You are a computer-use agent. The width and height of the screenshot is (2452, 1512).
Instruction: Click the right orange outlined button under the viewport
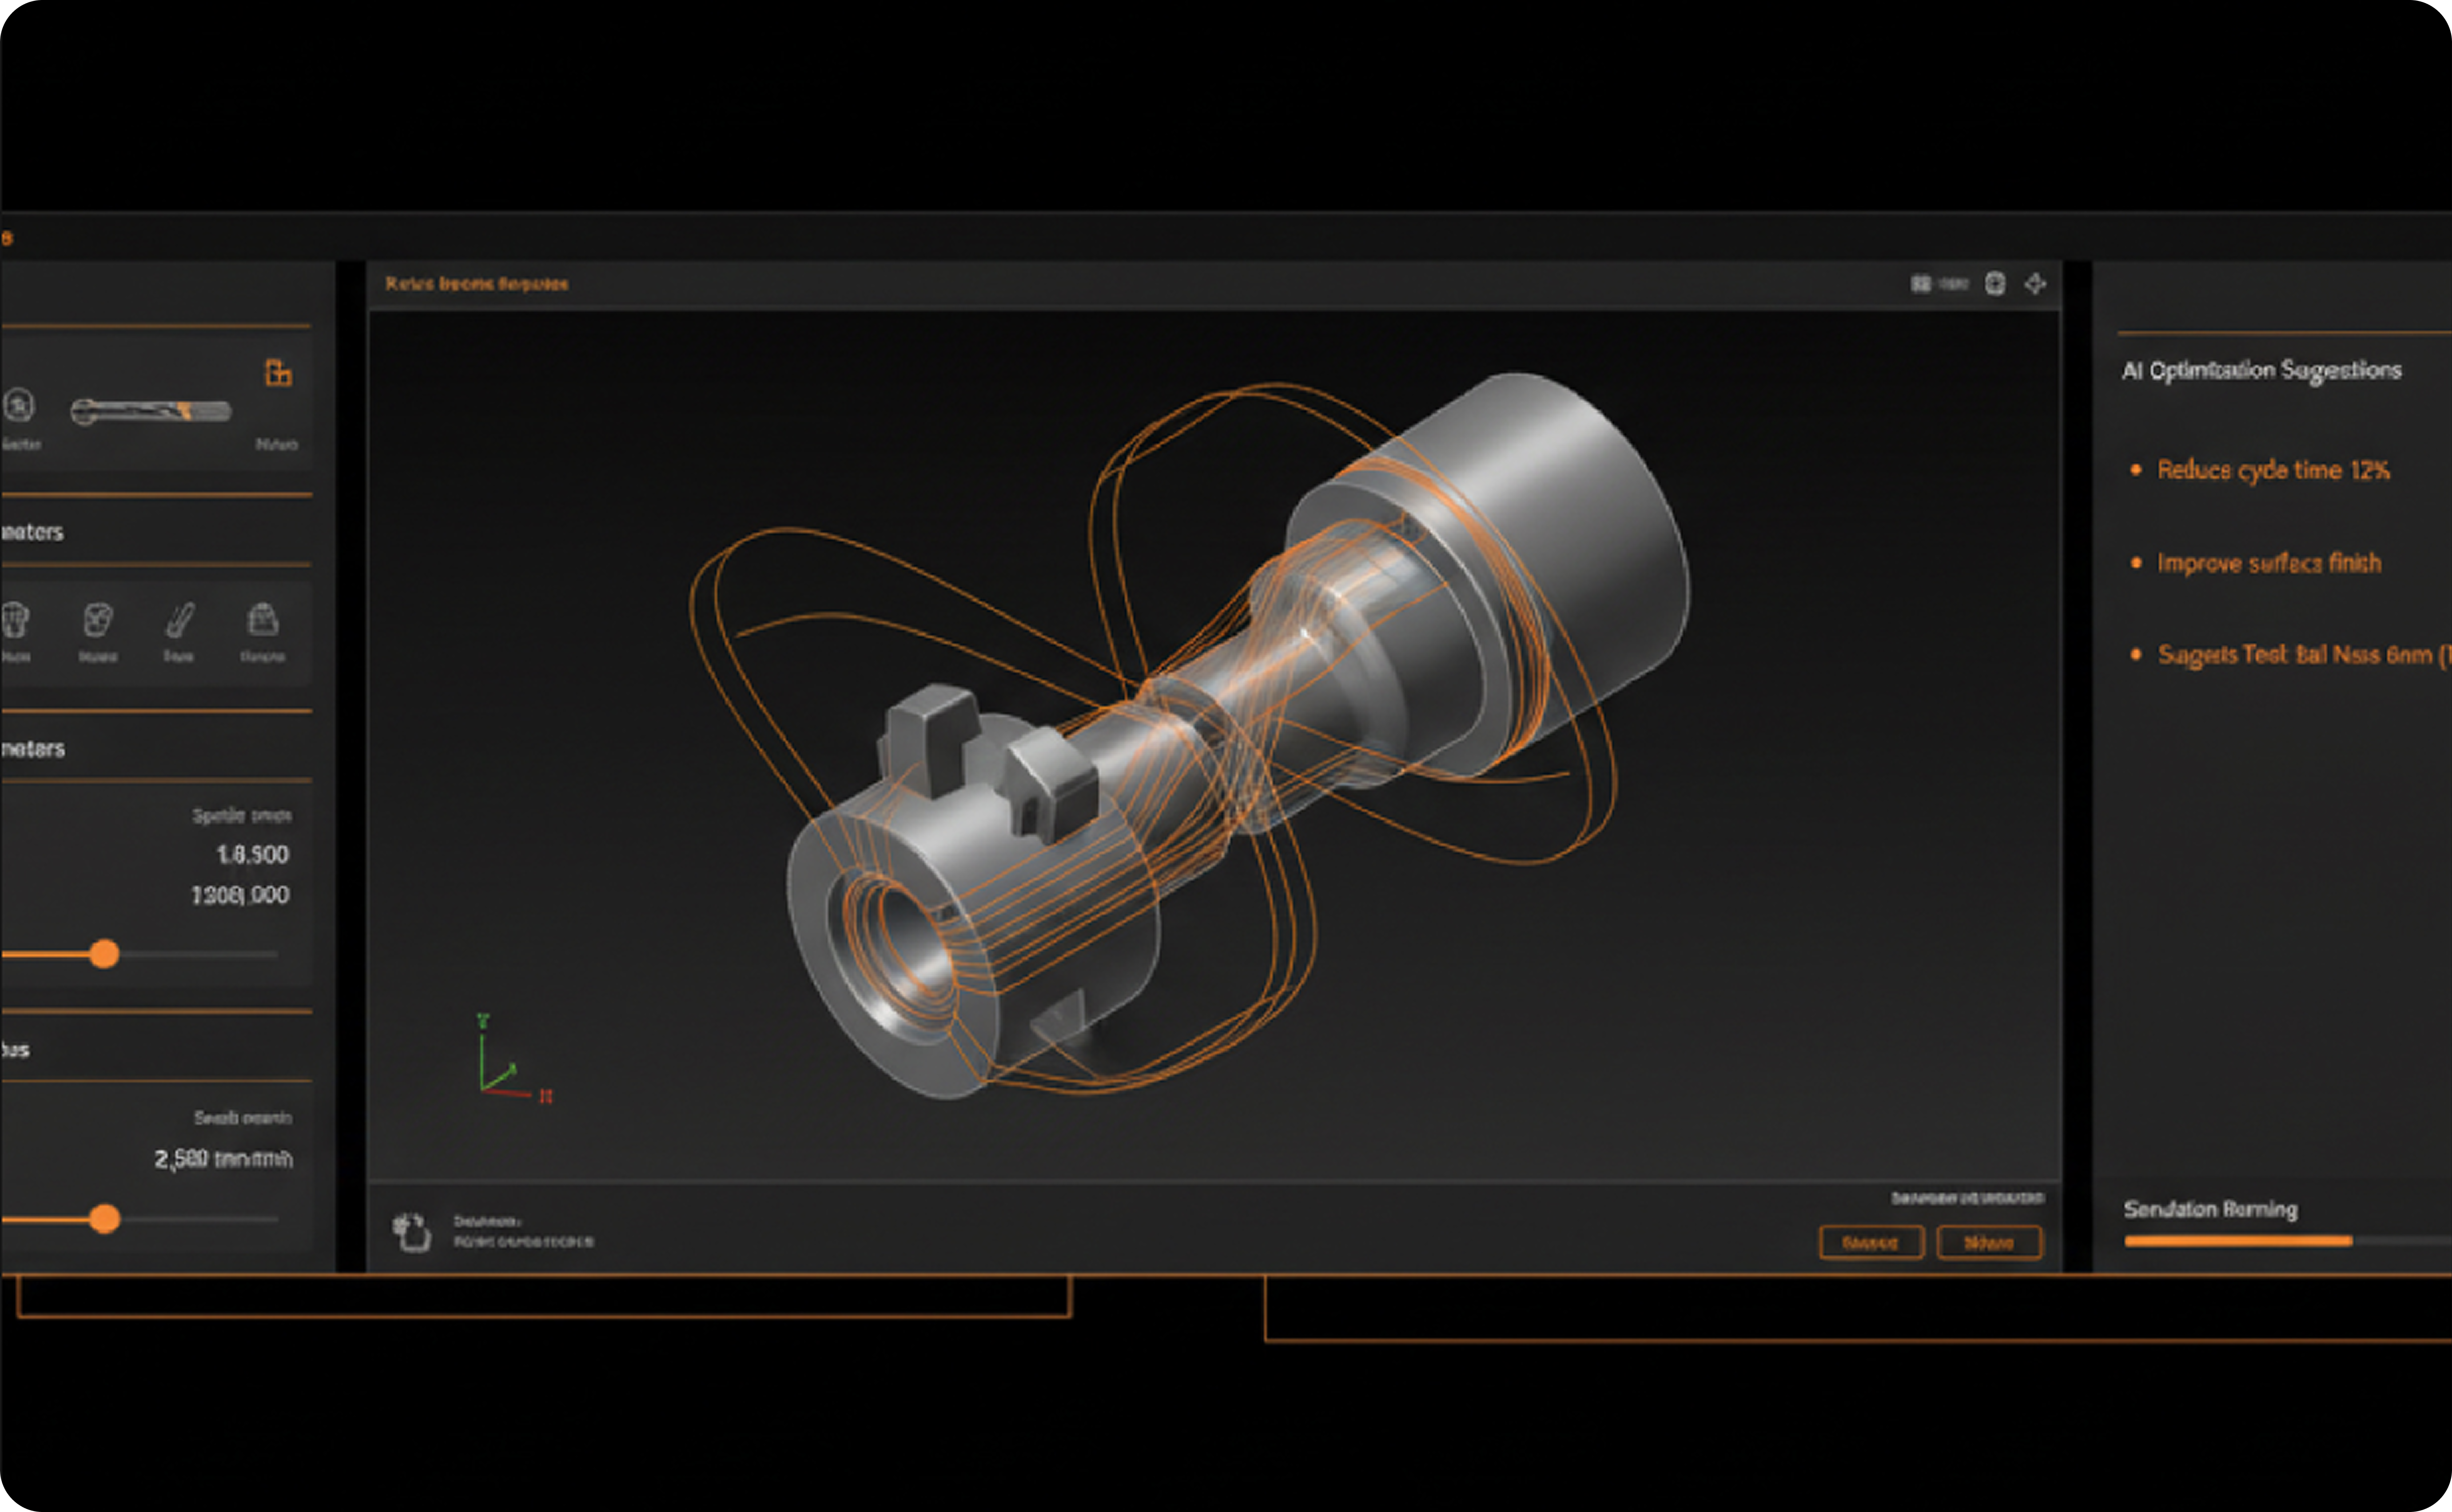(x=1989, y=1243)
